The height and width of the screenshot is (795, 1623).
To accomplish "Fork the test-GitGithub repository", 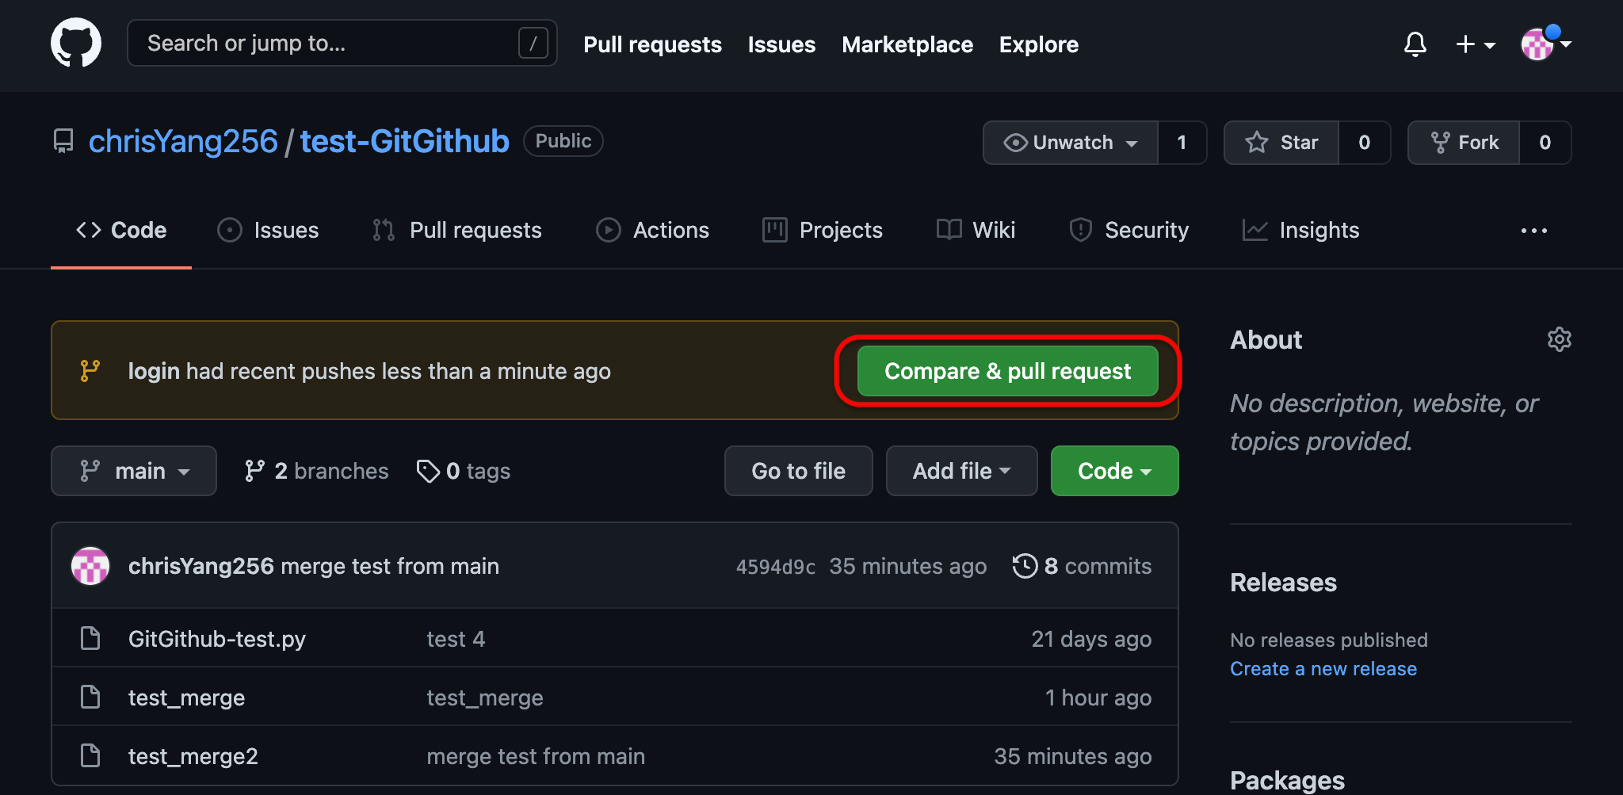I will pos(1464,143).
